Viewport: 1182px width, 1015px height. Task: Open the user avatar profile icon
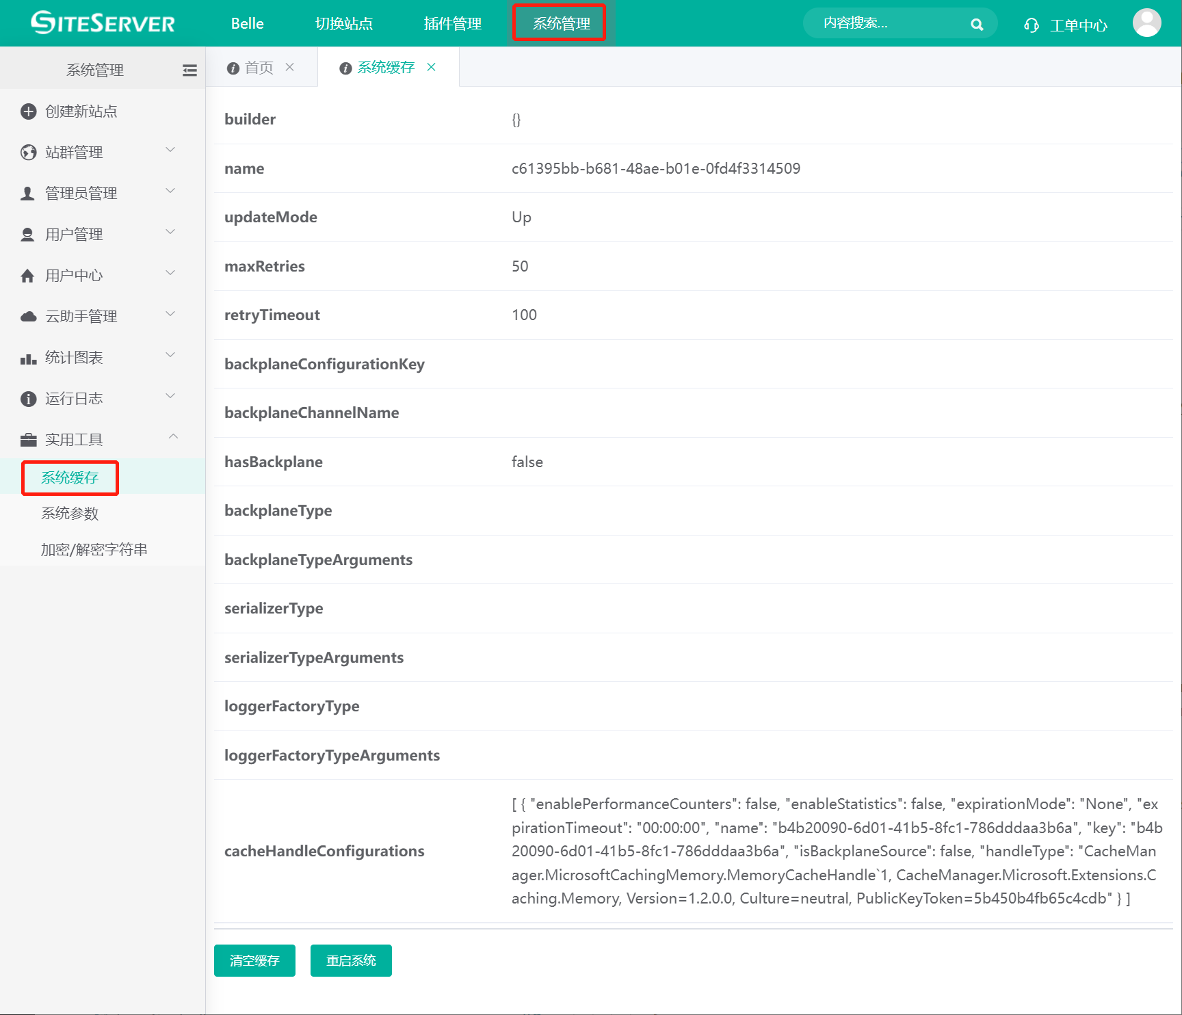[x=1146, y=23]
